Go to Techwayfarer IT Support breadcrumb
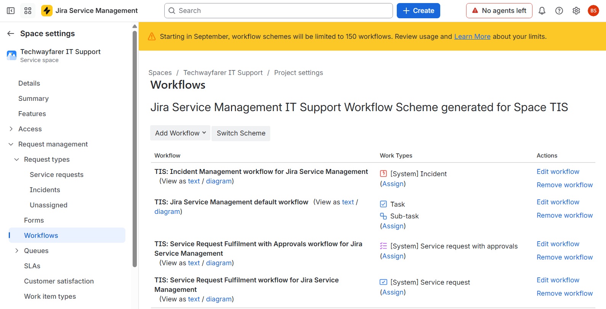 (x=223, y=73)
